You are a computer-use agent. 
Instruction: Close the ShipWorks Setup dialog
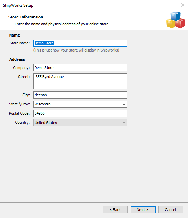pos(183,5)
